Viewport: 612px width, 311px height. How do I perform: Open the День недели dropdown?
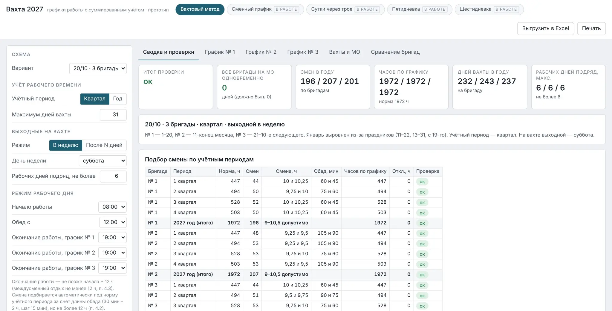point(102,161)
